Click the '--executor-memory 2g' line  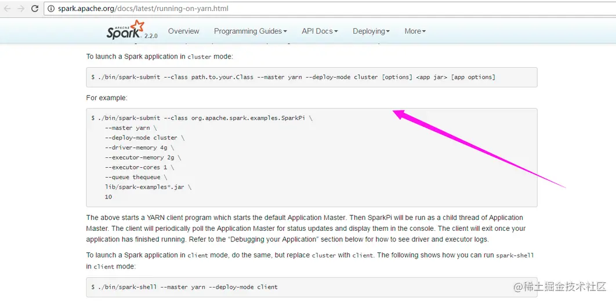[x=143, y=157]
